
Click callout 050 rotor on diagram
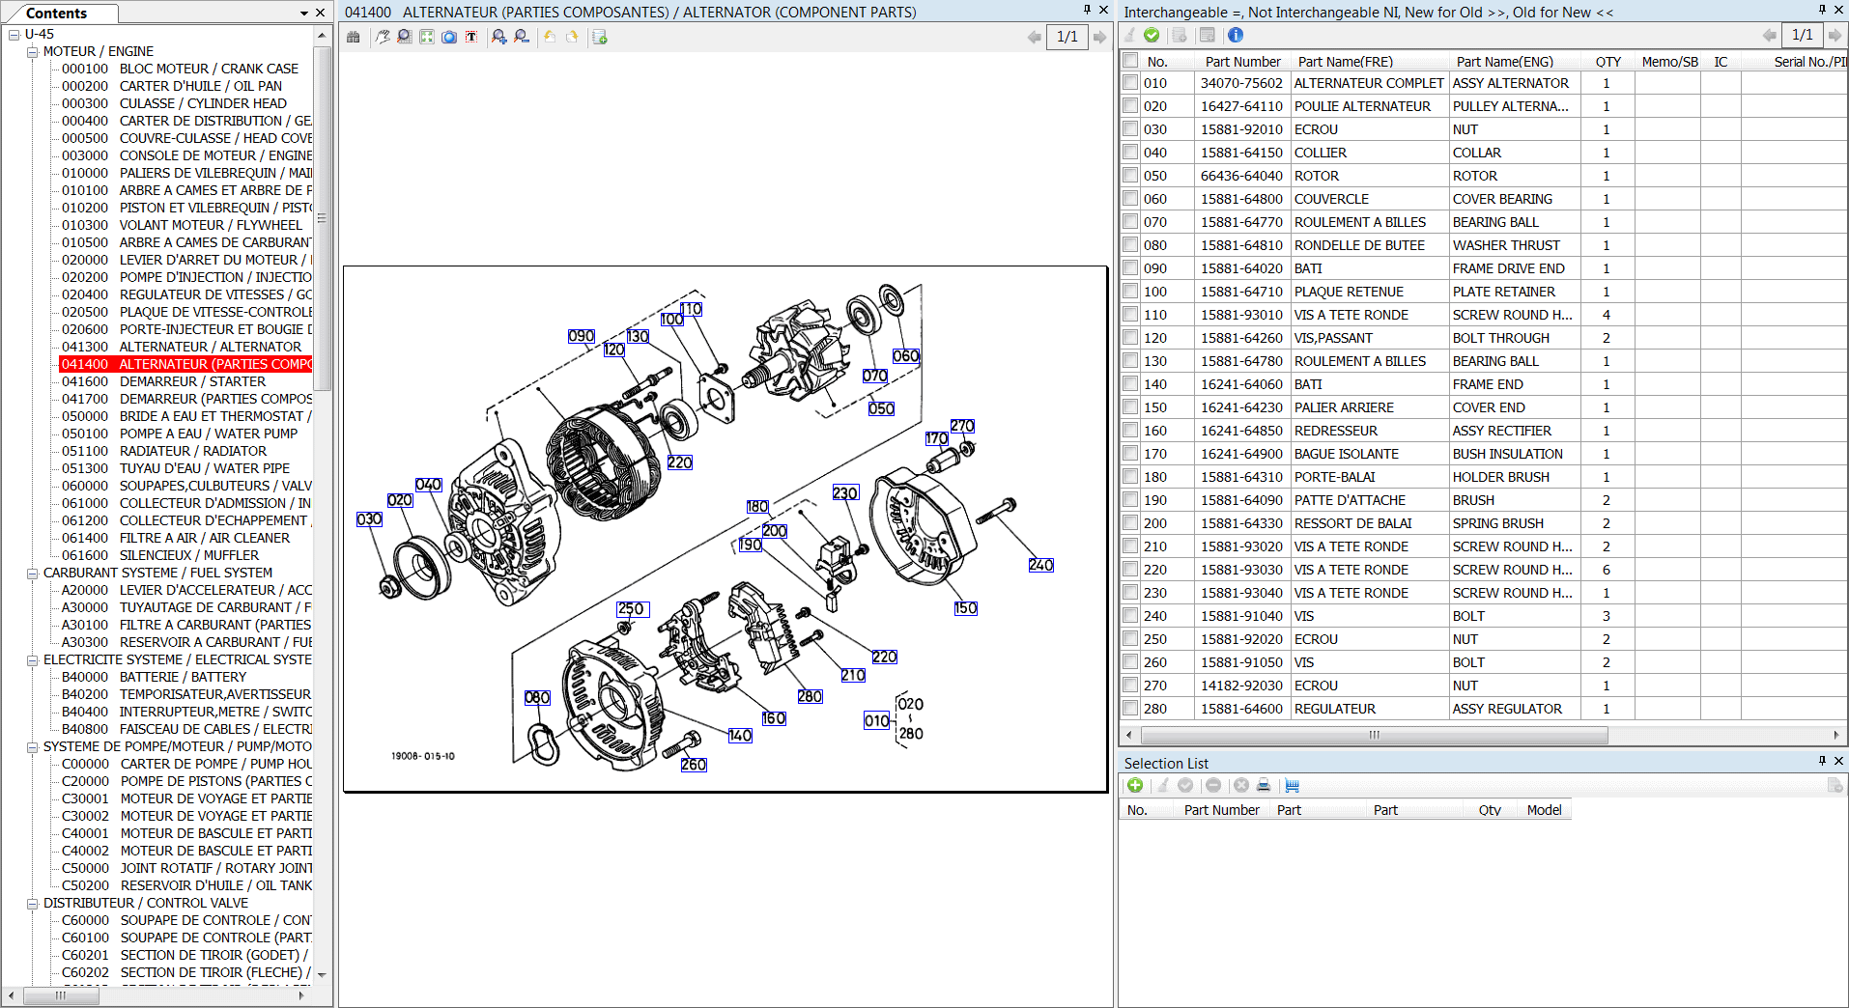(x=881, y=408)
